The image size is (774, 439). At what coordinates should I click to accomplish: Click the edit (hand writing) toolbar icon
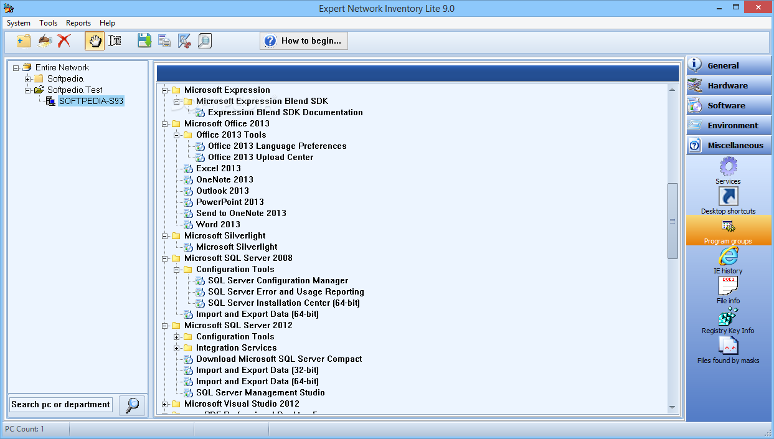click(x=44, y=41)
